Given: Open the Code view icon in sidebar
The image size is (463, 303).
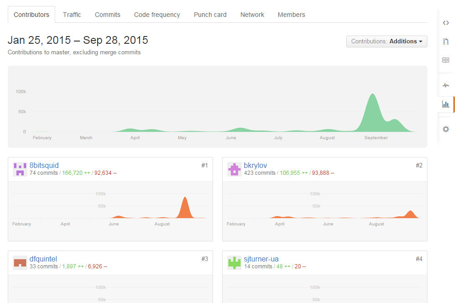Looking at the screenshot, I should pyautogui.click(x=446, y=23).
